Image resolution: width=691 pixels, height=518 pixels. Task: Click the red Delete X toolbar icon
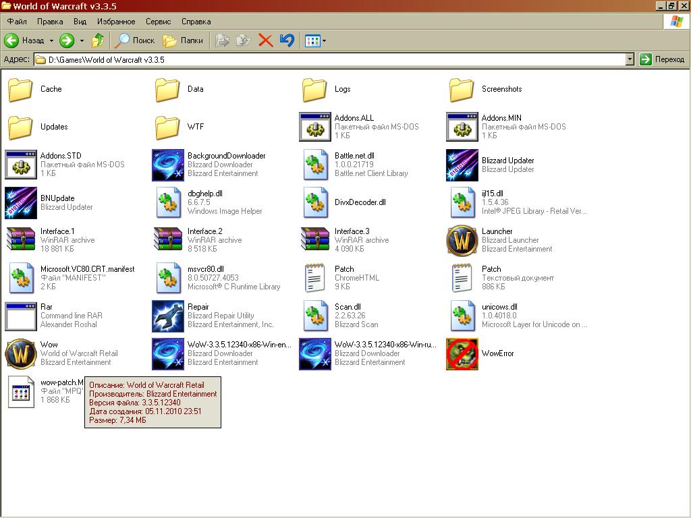(265, 40)
